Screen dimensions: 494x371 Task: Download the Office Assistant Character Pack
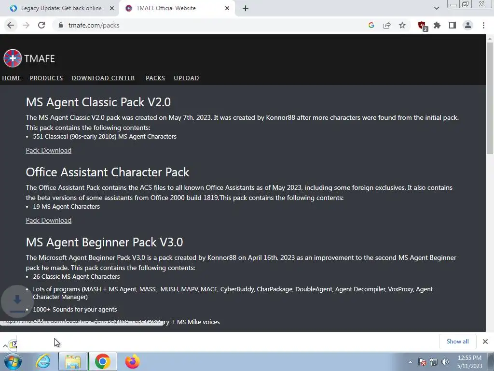[49, 220]
